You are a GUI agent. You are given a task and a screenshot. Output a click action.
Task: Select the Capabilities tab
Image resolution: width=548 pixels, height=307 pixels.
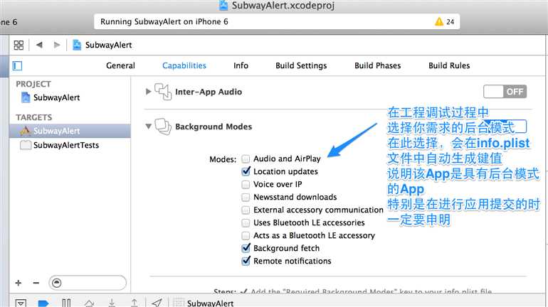coord(184,65)
